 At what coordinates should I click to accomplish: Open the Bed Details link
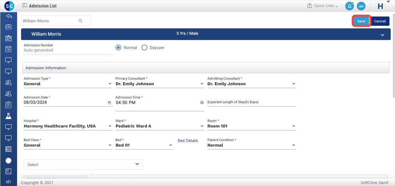[x=188, y=140]
